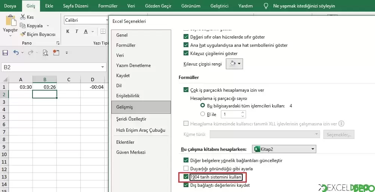Switch to the Geliştirici ribbon tab
Screen dimensions: 375x192
click(x=219, y=6)
